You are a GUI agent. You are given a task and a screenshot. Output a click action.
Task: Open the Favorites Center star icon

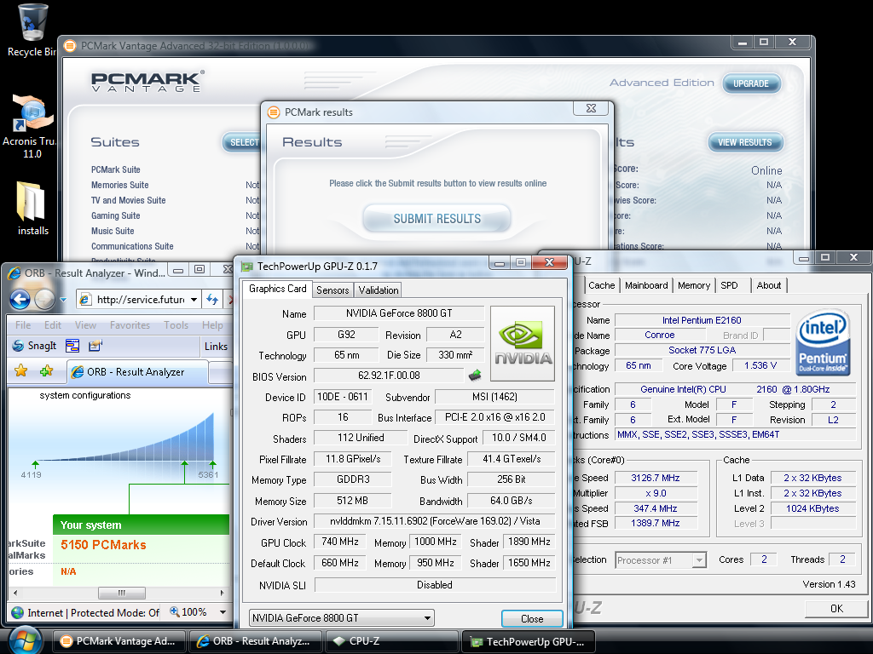pyautogui.click(x=21, y=370)
